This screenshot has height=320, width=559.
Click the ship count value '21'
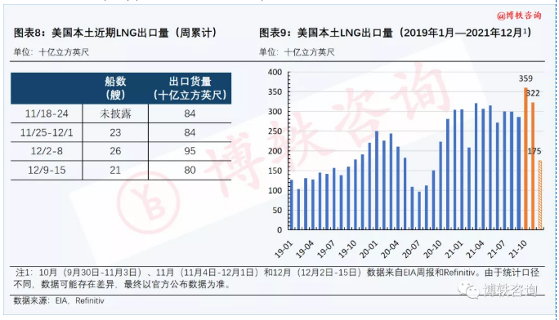pyautogui.click(x=115, y=170)
